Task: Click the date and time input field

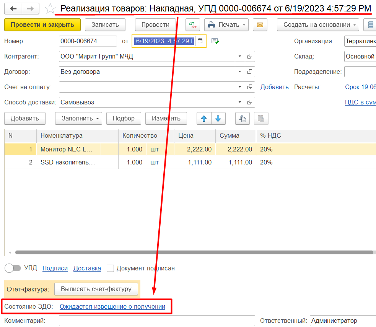Action: [x=164, y=41]
